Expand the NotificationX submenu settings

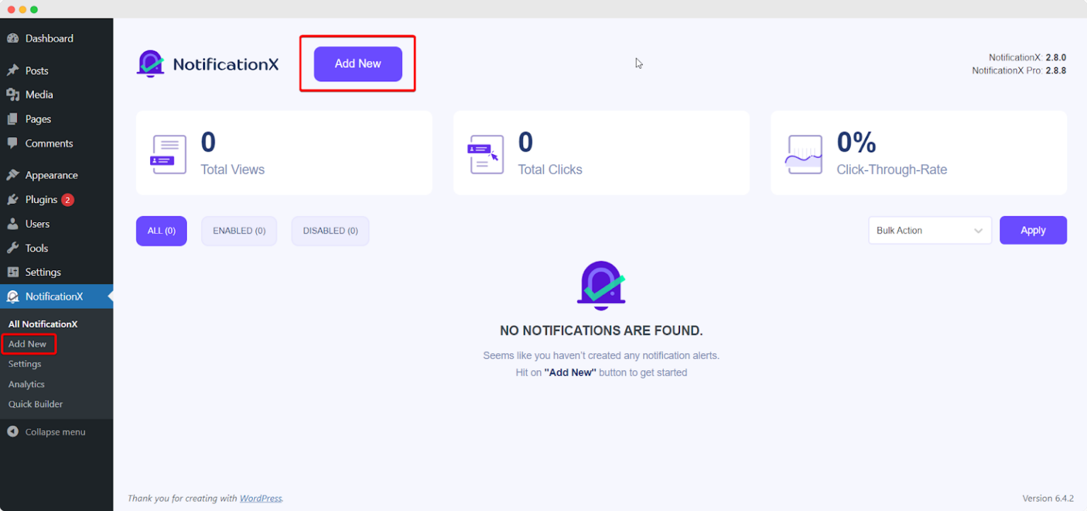coord(25,364)
